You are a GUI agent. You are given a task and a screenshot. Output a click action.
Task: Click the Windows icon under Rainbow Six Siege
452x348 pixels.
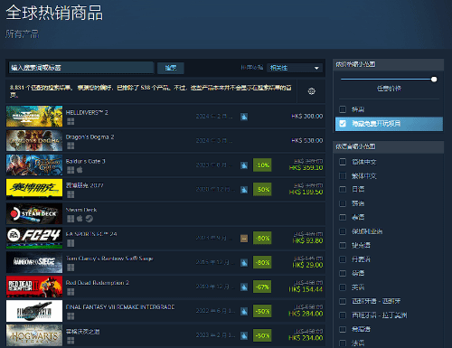point(71,268)
